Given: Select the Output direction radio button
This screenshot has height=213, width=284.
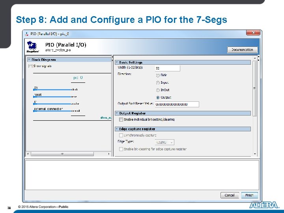Looking at the screenshot, I should [158, 97].
